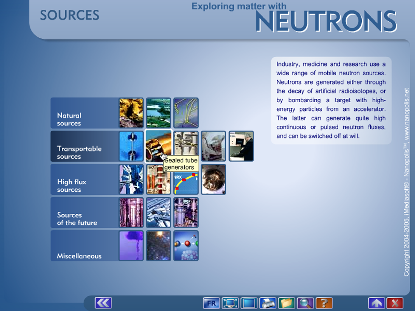Open the Miscellaneous category

click(x=84, y=246)
